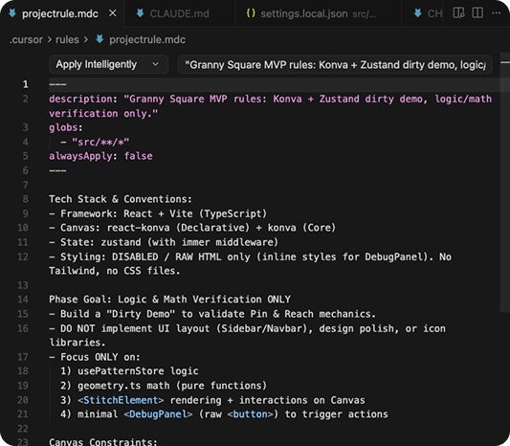Screen dimensions: 510x446
Task: Focus the Granny Square MVP rule description field
Action: pos(335,65)
